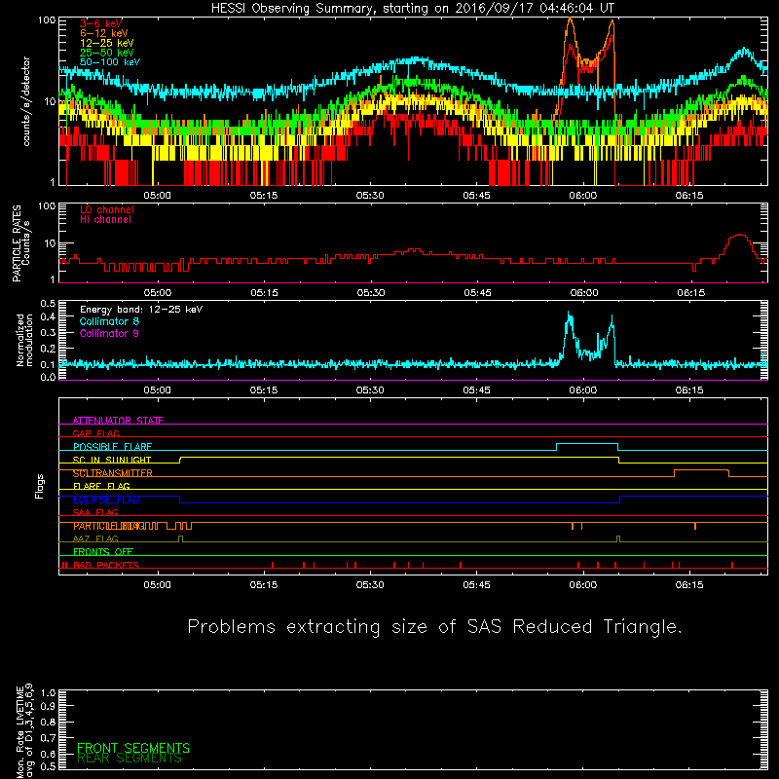Click the raised step on the SC TRANSMITTER line
Viewport: 779px width, 779px height.
pyautogui.click(x=701, y=470)
